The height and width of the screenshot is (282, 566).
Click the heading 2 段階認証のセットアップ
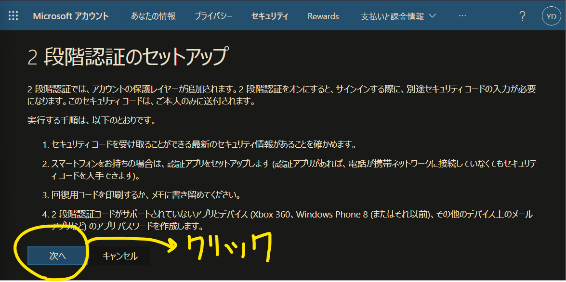129,57
